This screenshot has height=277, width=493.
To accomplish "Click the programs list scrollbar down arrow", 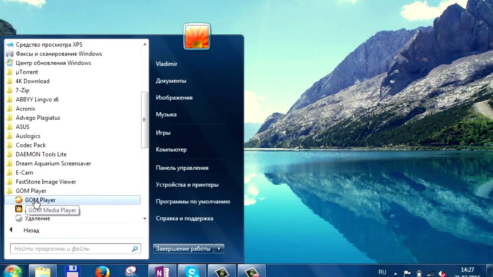I will (145, 219).
